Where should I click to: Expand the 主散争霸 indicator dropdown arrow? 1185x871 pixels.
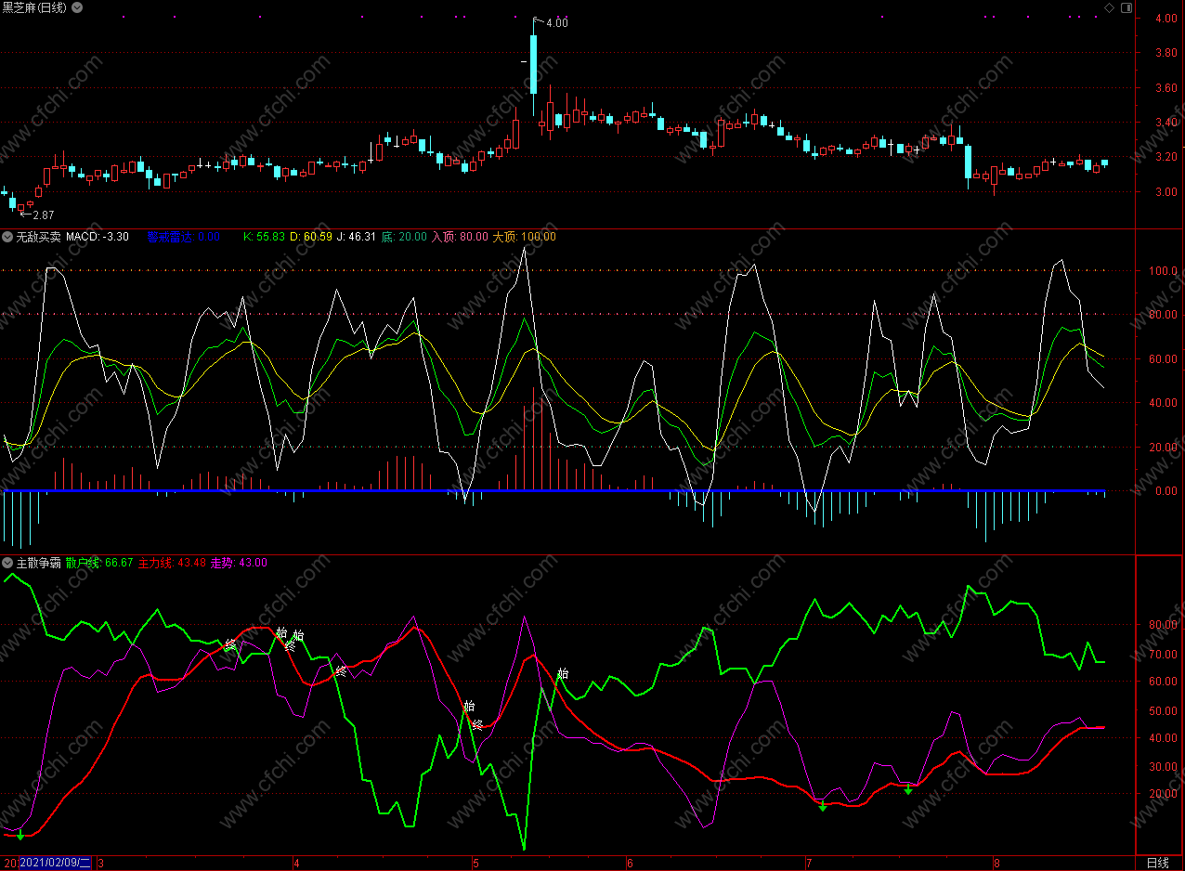[7, 563]
